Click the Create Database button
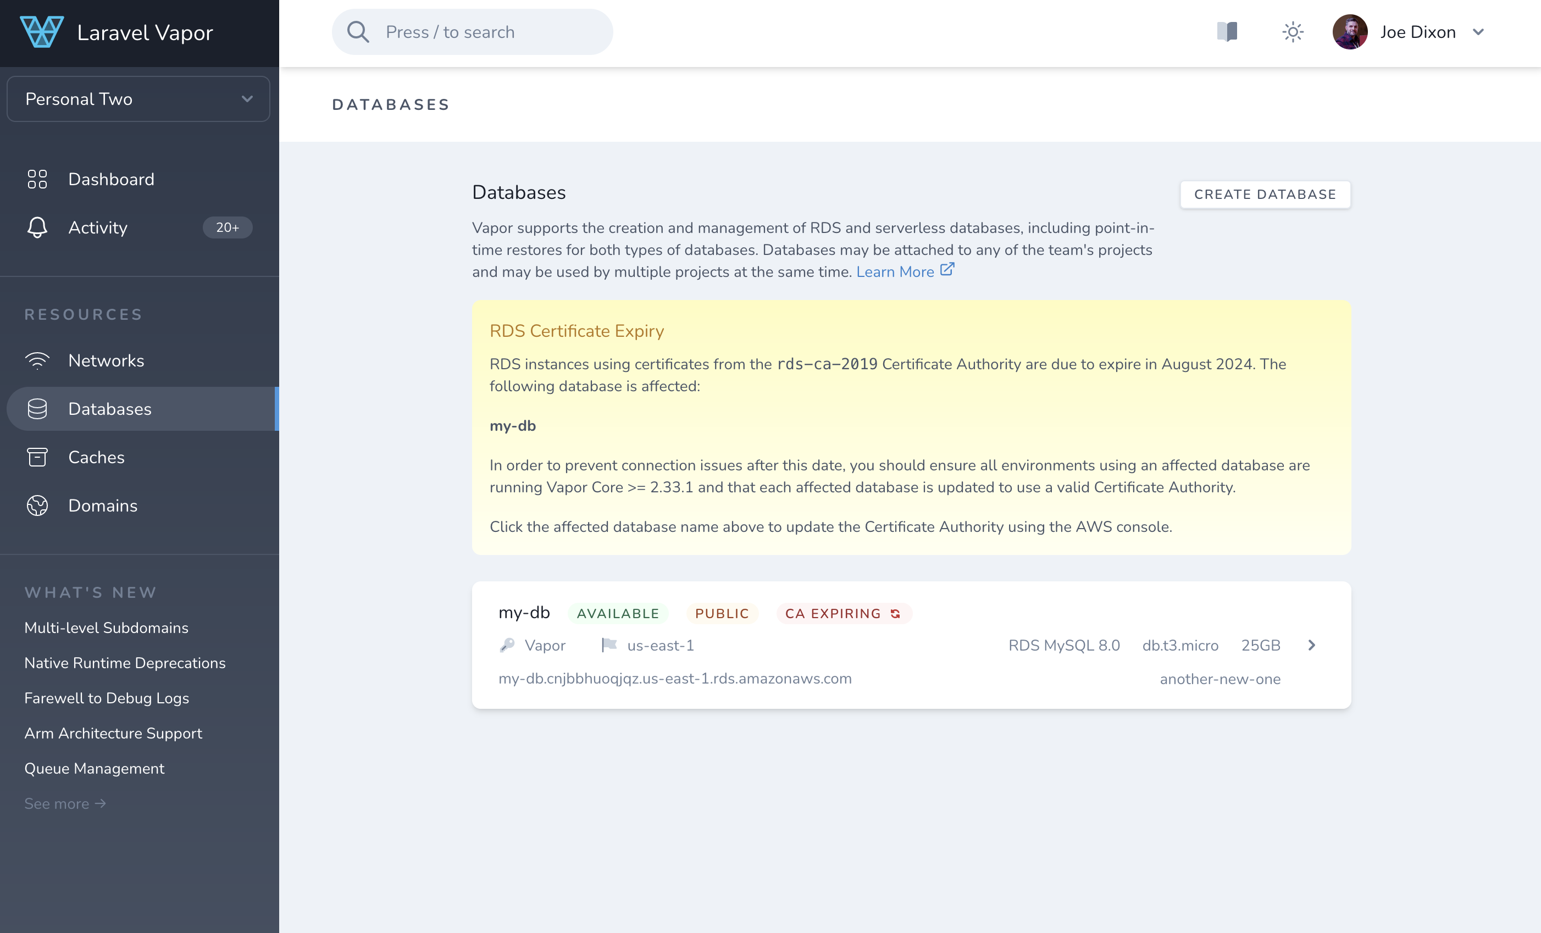Viewport: 1541px width, 933px height. pos(1265,195)
